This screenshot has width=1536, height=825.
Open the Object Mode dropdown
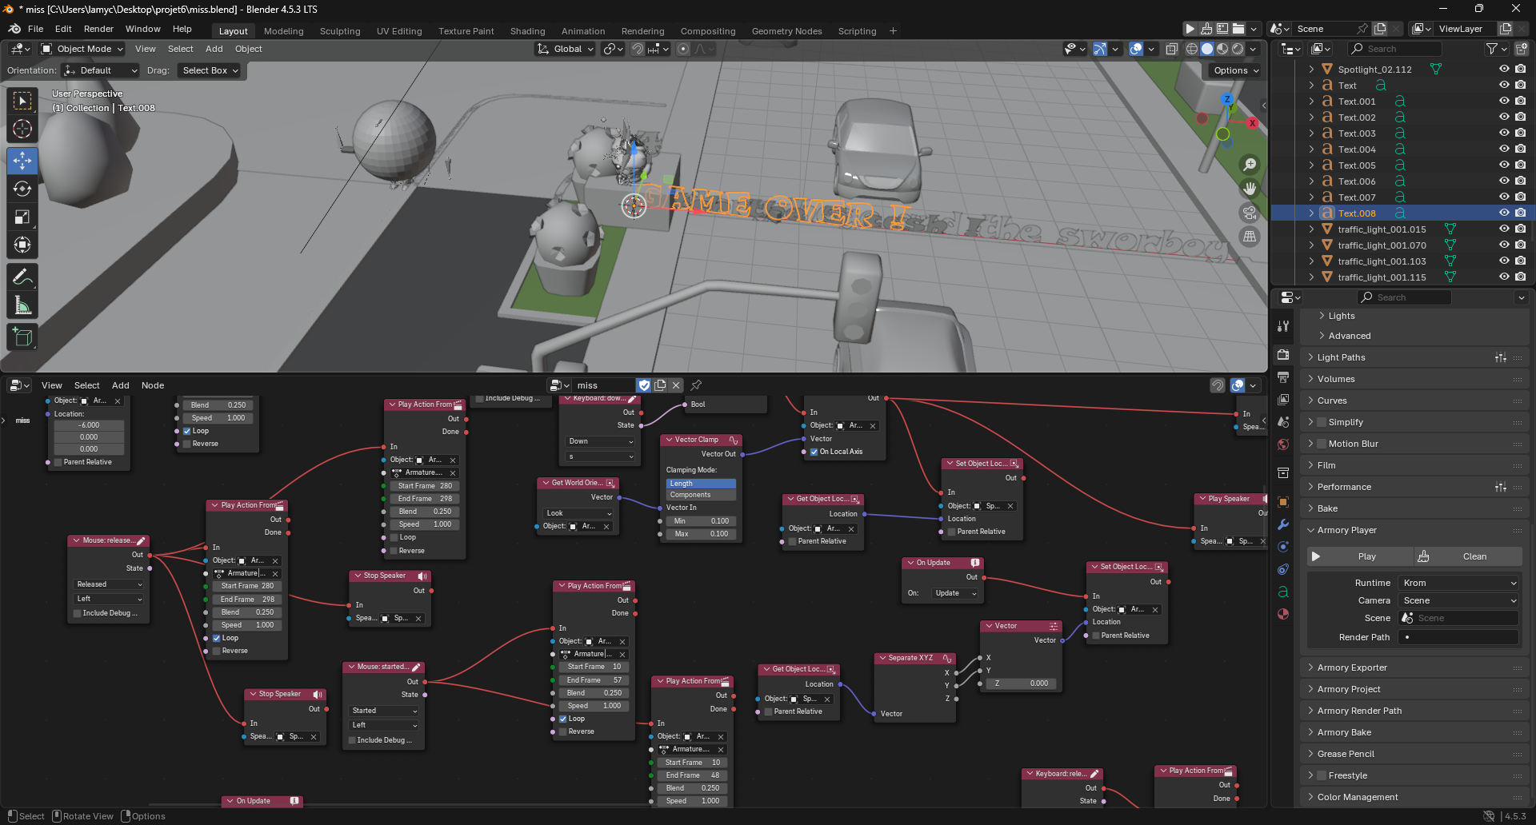pos(83,49)
